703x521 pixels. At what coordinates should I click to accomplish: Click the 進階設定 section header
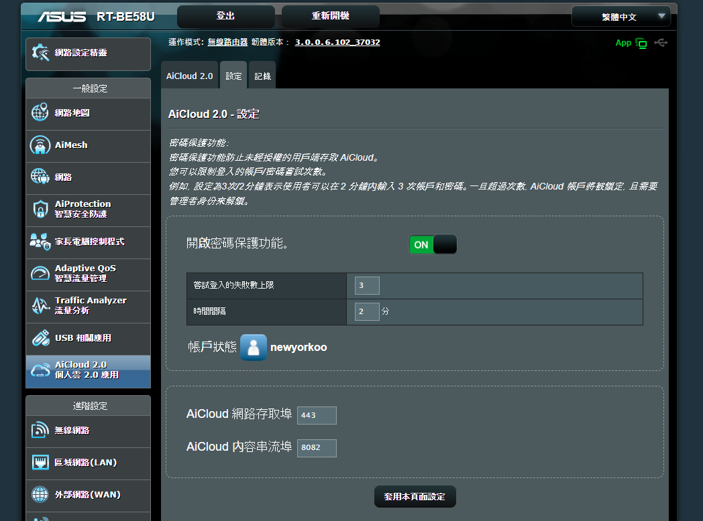pos(90,406)
